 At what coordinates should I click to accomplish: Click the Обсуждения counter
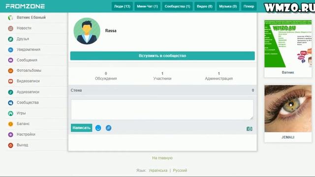pos(106,76)
